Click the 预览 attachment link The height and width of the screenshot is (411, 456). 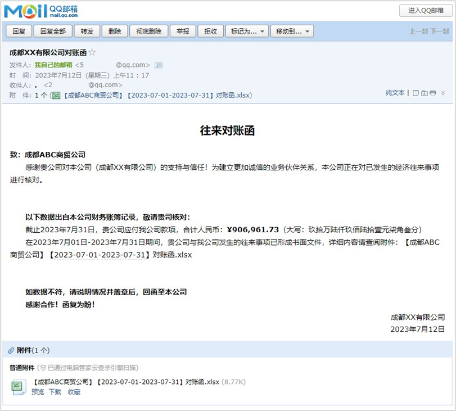pyautogui.click(x=38, y=392)
